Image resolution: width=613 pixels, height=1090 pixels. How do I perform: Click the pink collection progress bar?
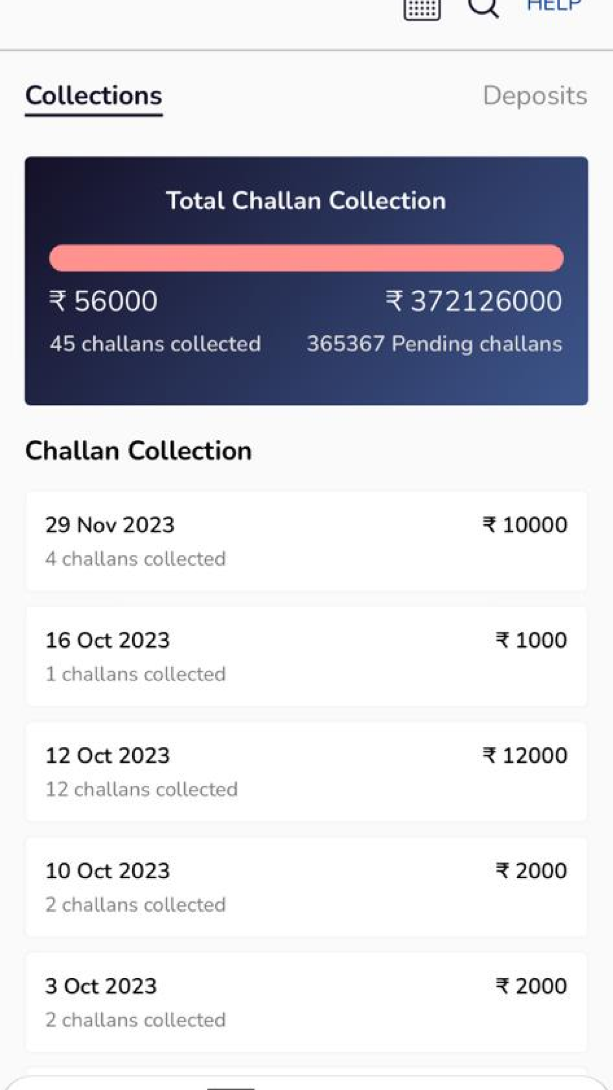point(306,258)
